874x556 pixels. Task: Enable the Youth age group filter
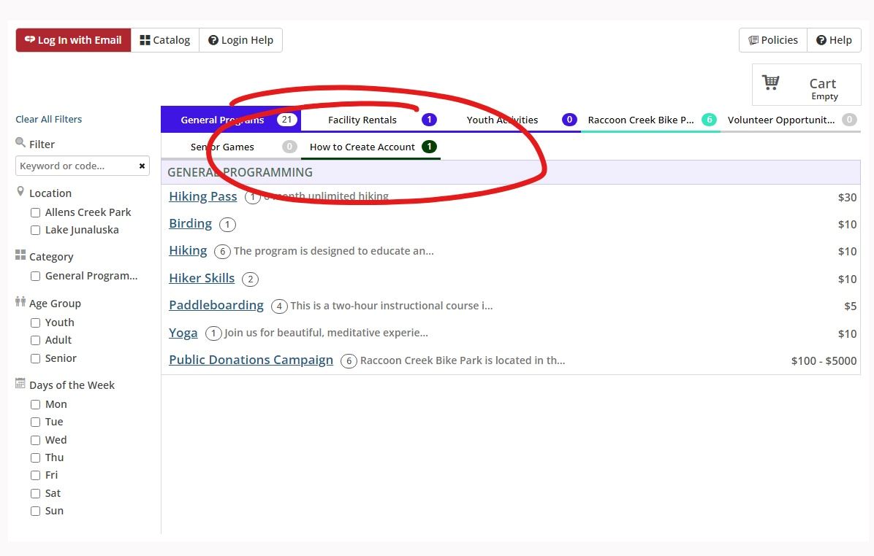[x=35, y=322]
